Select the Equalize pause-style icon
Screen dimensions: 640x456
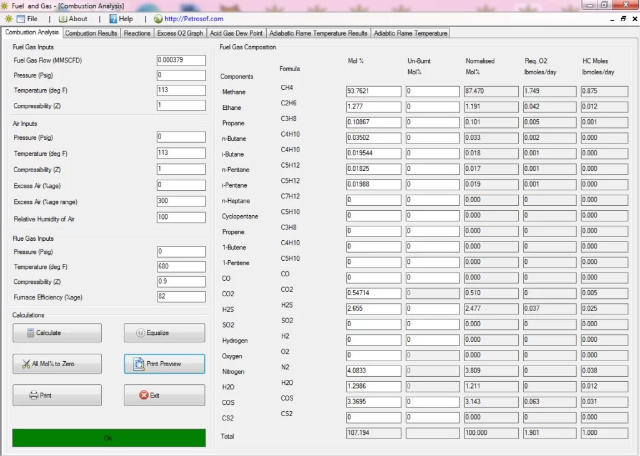[x=141, y=332]
